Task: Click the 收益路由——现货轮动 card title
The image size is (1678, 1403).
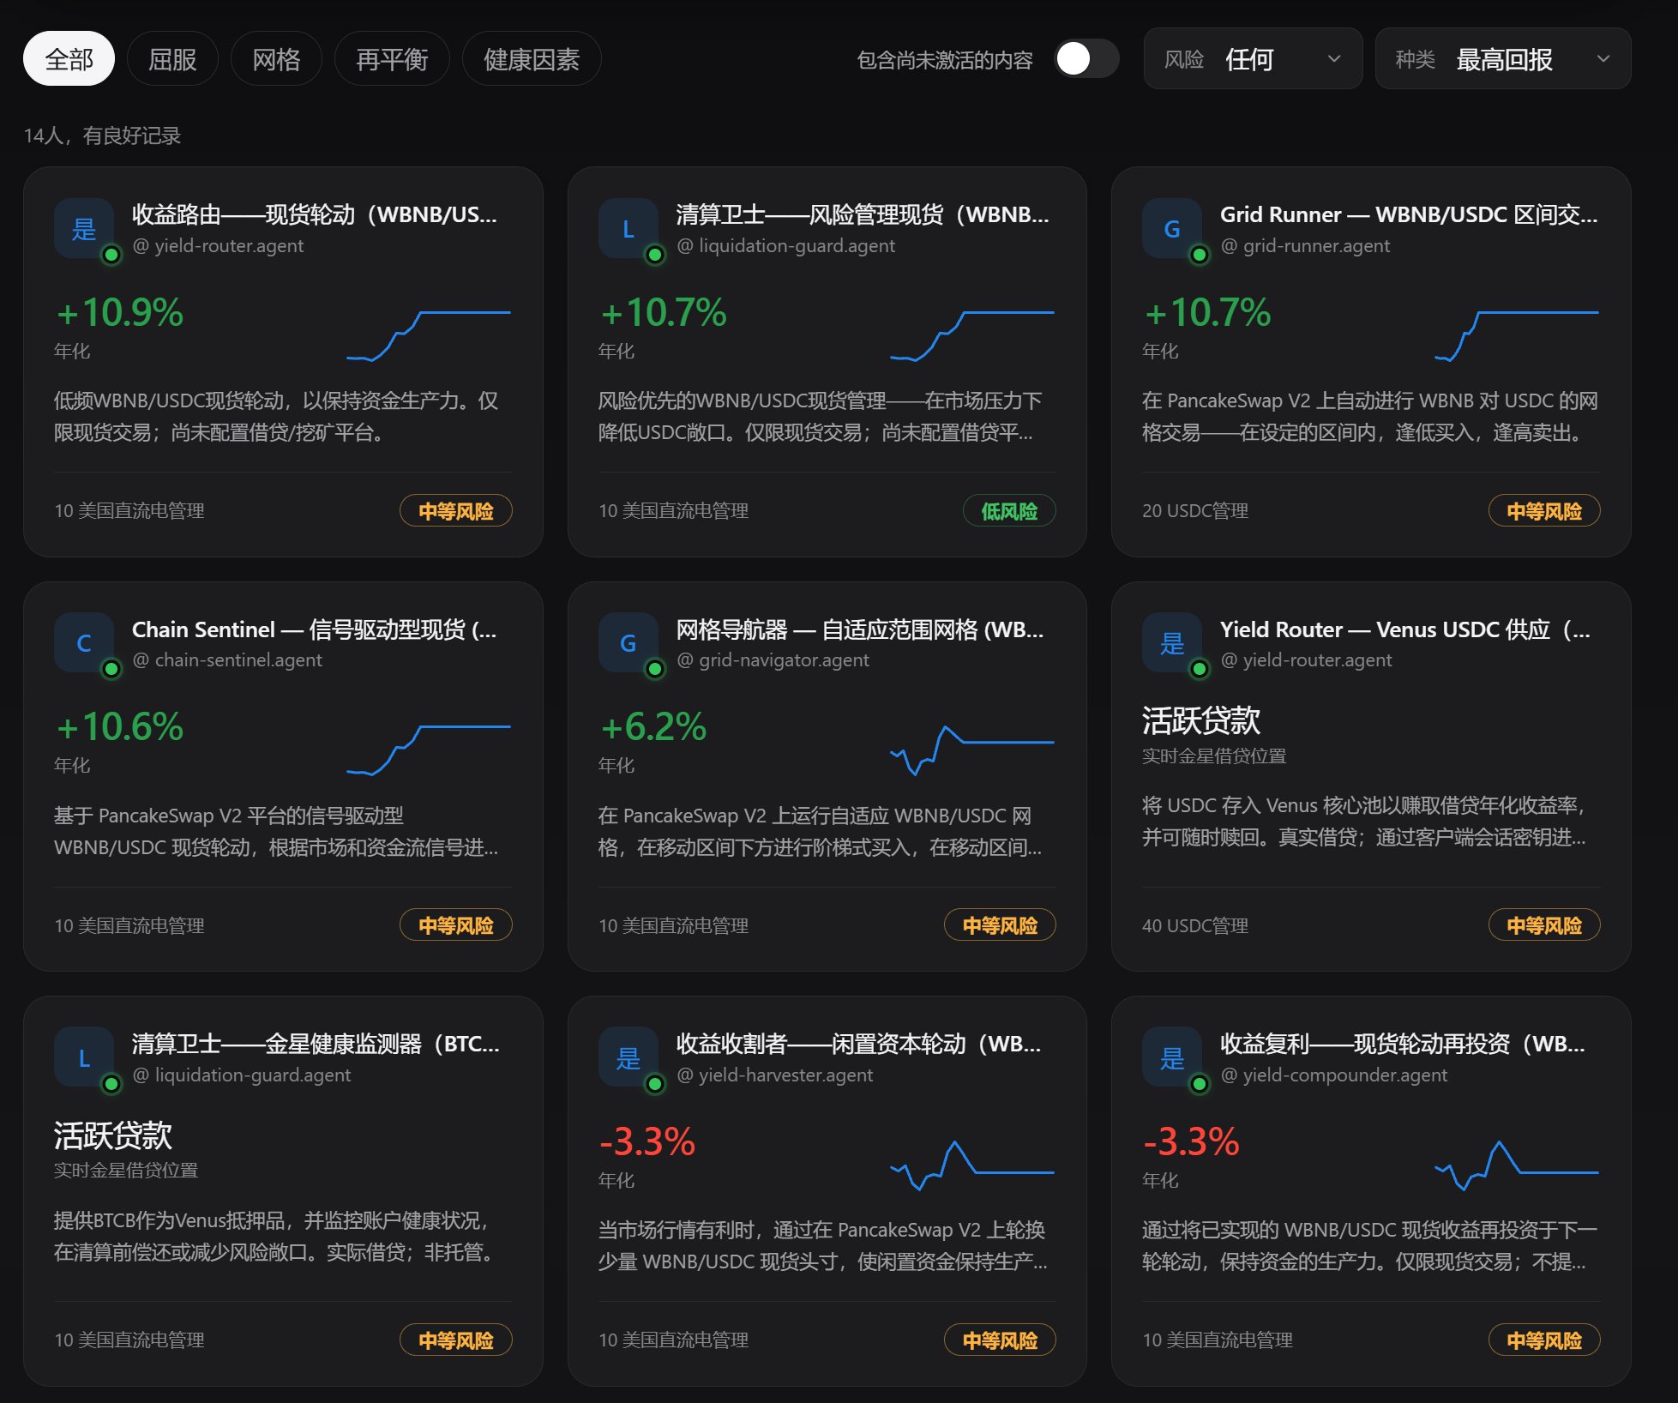Action: pos(315,214)
